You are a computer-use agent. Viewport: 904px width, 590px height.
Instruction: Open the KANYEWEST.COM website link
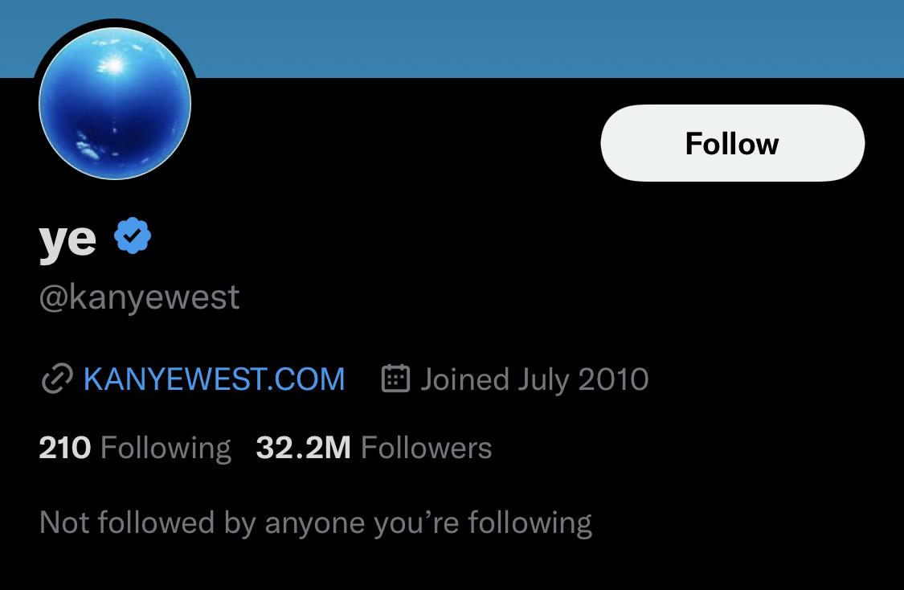[214, 379]
